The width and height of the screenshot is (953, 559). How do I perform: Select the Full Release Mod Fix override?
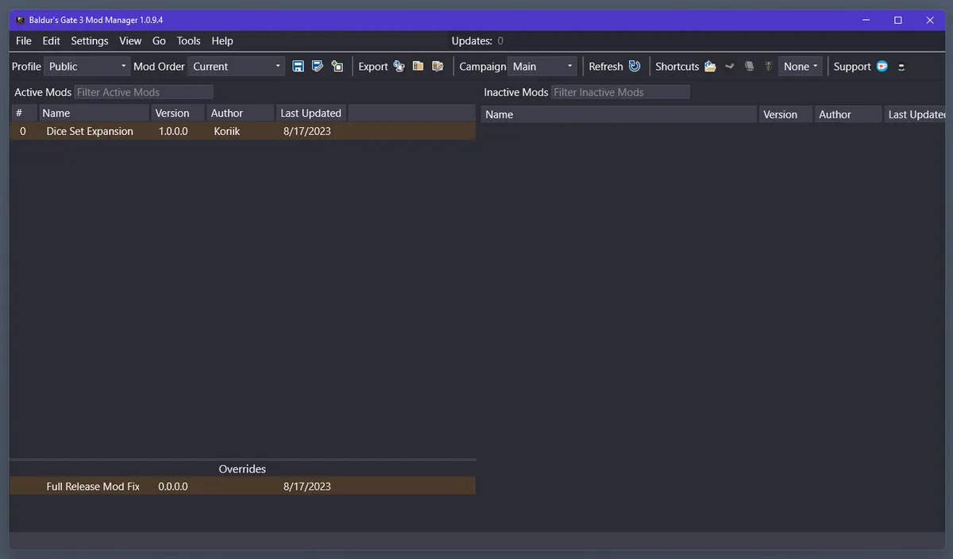(x=93, y=486)
